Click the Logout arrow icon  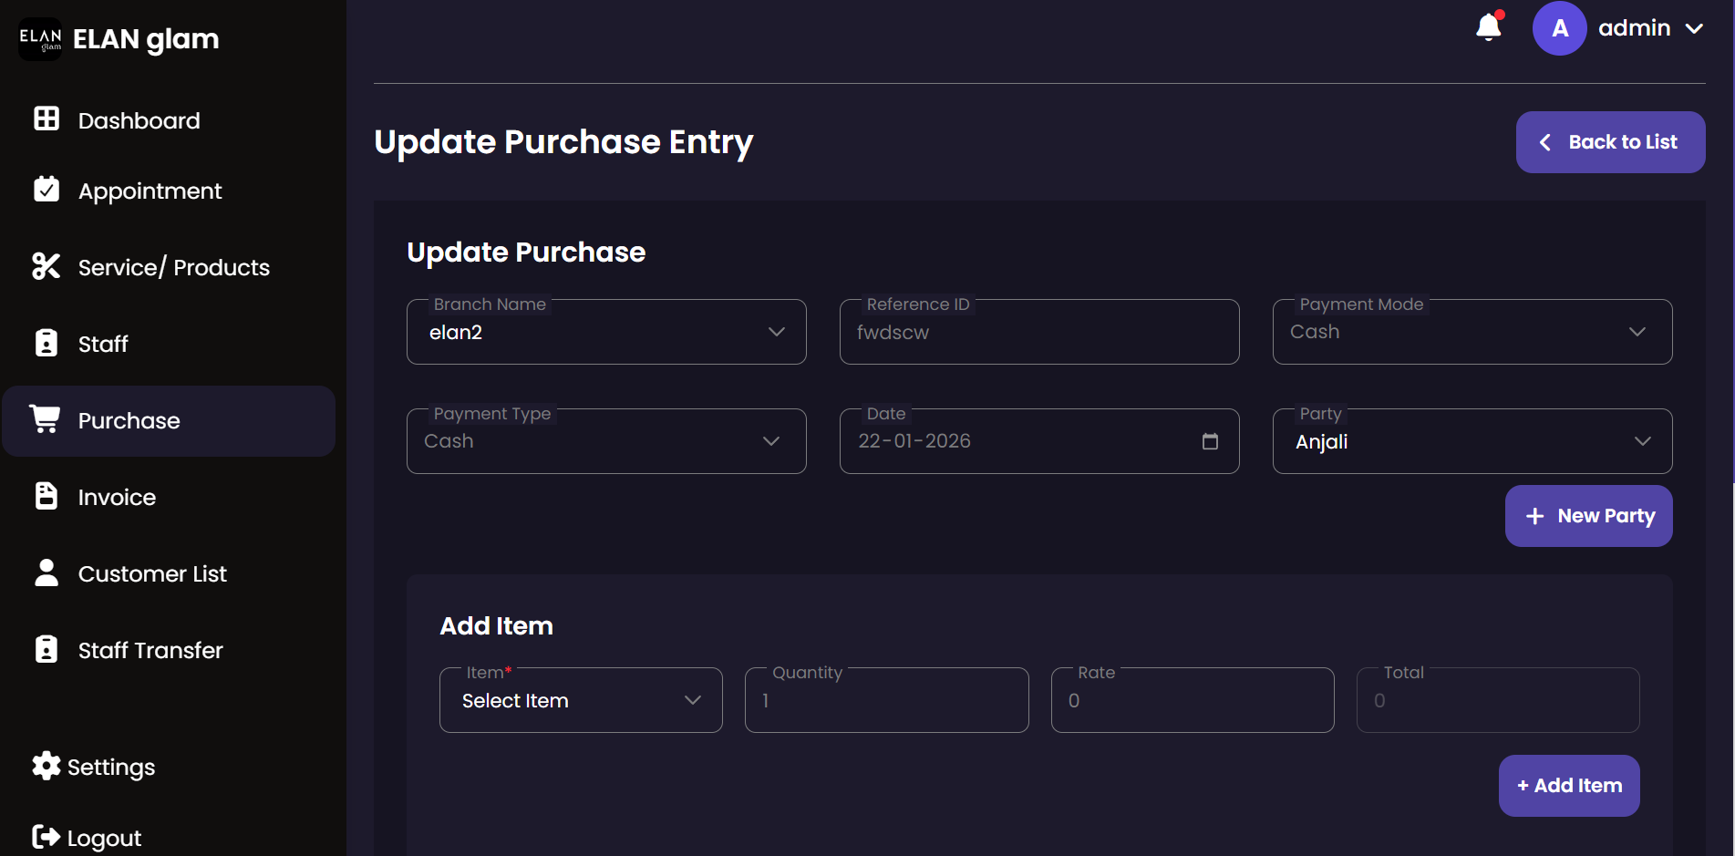46,836
